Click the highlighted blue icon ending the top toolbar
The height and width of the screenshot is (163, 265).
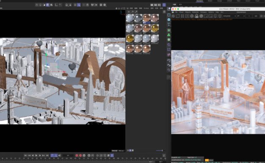pyautogui.click(x=164, y=5)
